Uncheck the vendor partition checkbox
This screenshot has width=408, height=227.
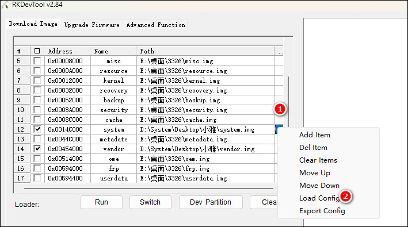pos(37,149)
